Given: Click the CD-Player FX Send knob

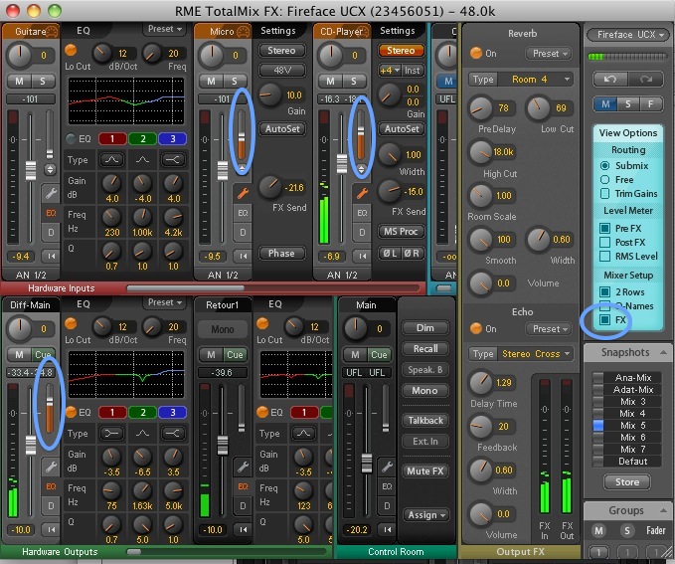Looking at the screenshot, I should (390, 192).
